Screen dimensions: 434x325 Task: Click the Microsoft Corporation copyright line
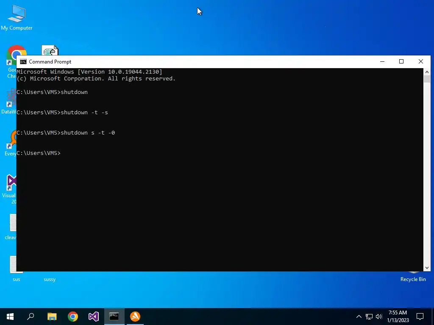click(96, 79)
